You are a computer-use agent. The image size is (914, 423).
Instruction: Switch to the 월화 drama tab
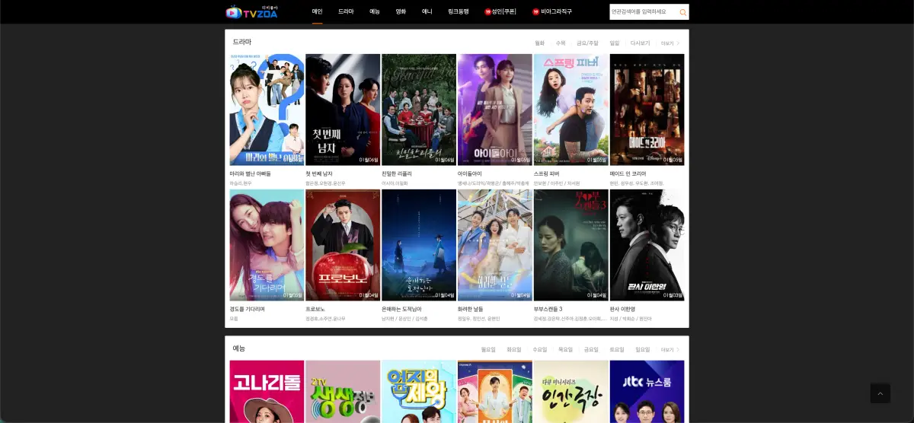(539, 43)
